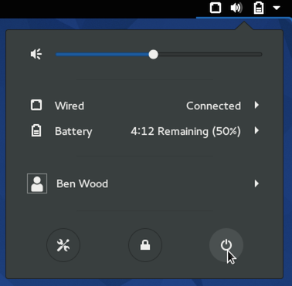Open settings via the wrench-screwdriver button

pos(63,245)
